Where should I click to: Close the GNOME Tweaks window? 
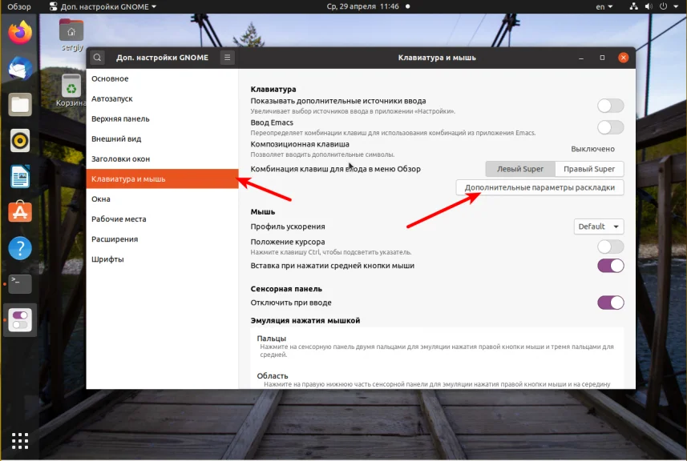623,58
